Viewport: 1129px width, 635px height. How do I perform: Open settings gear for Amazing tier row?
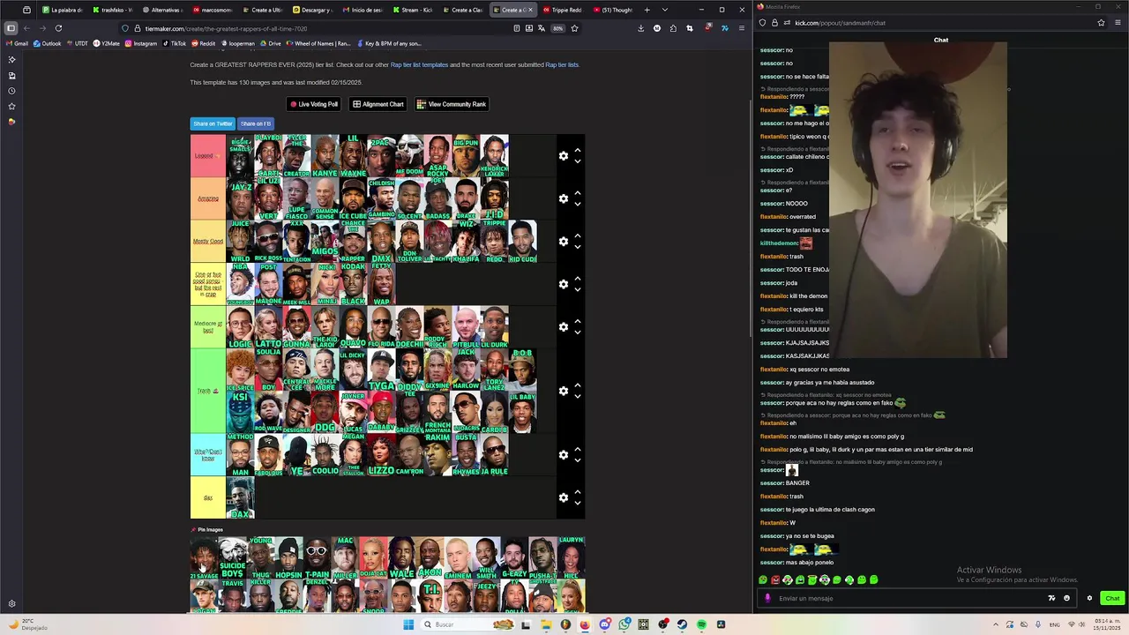point(564,198)
